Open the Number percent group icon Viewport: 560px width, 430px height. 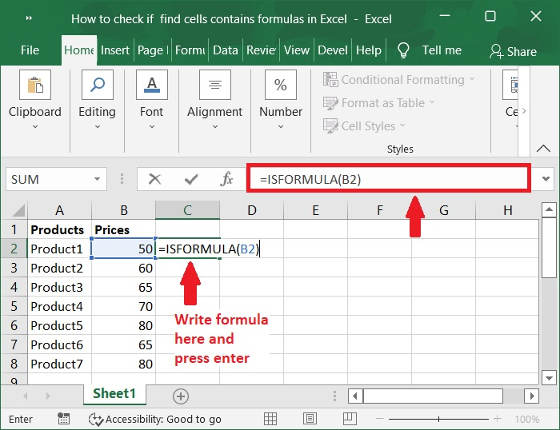click(x=281, y=85)
